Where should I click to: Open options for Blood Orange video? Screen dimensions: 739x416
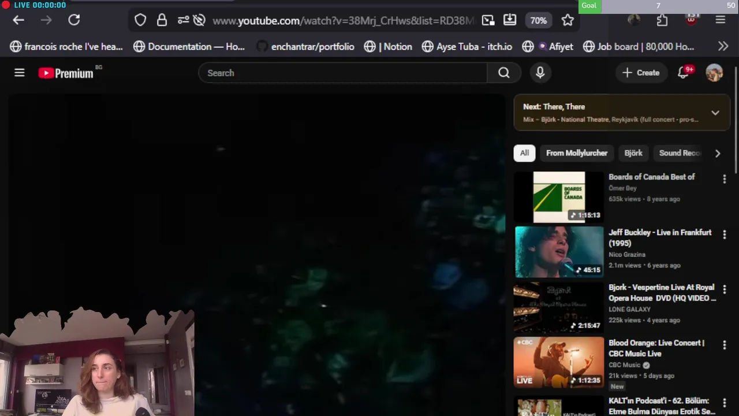tap(725, 345)
